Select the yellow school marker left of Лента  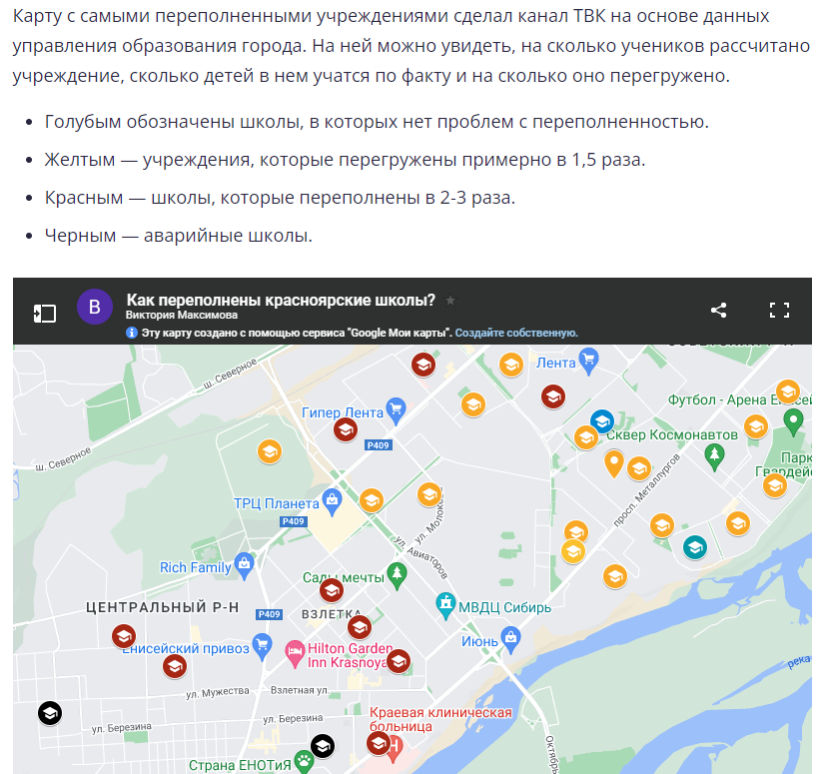tap(511, 364)
